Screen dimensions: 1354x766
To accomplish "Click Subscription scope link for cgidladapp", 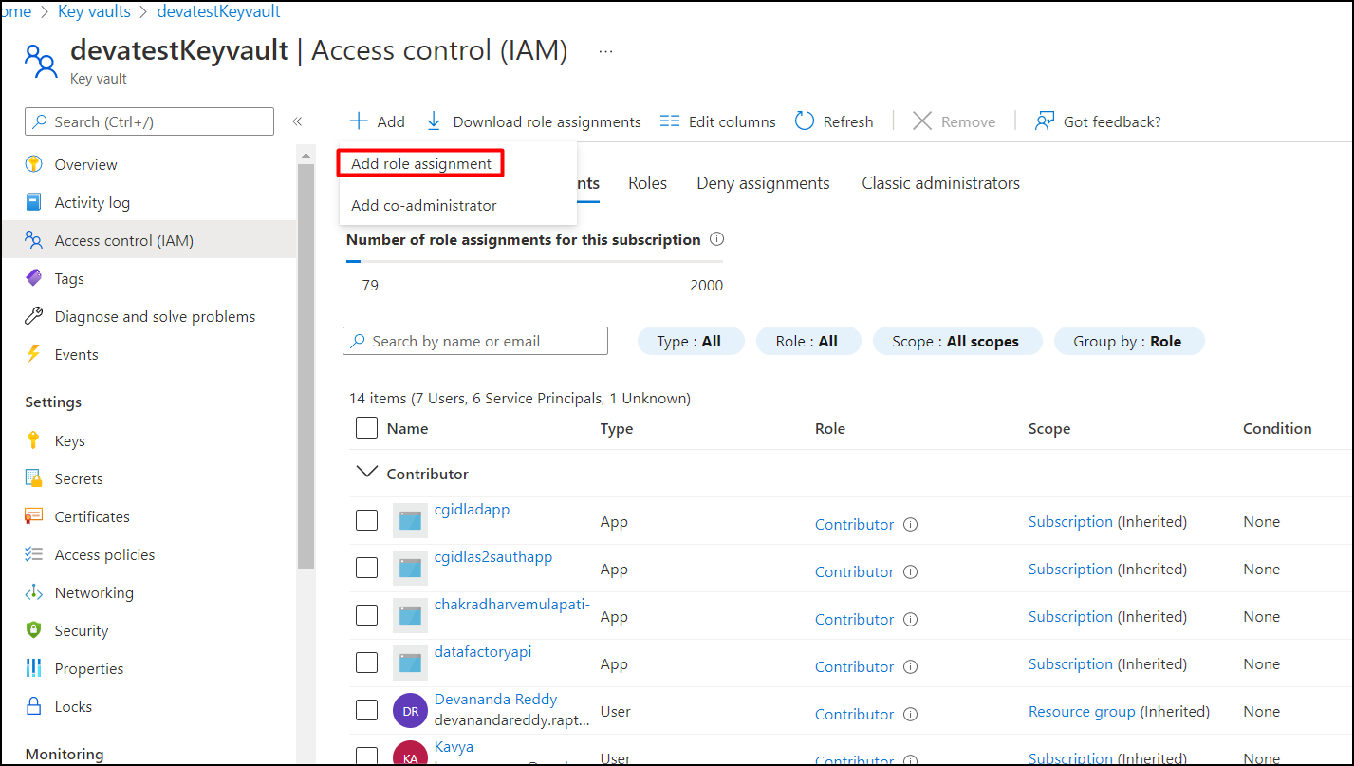I will pos(1070,521).
